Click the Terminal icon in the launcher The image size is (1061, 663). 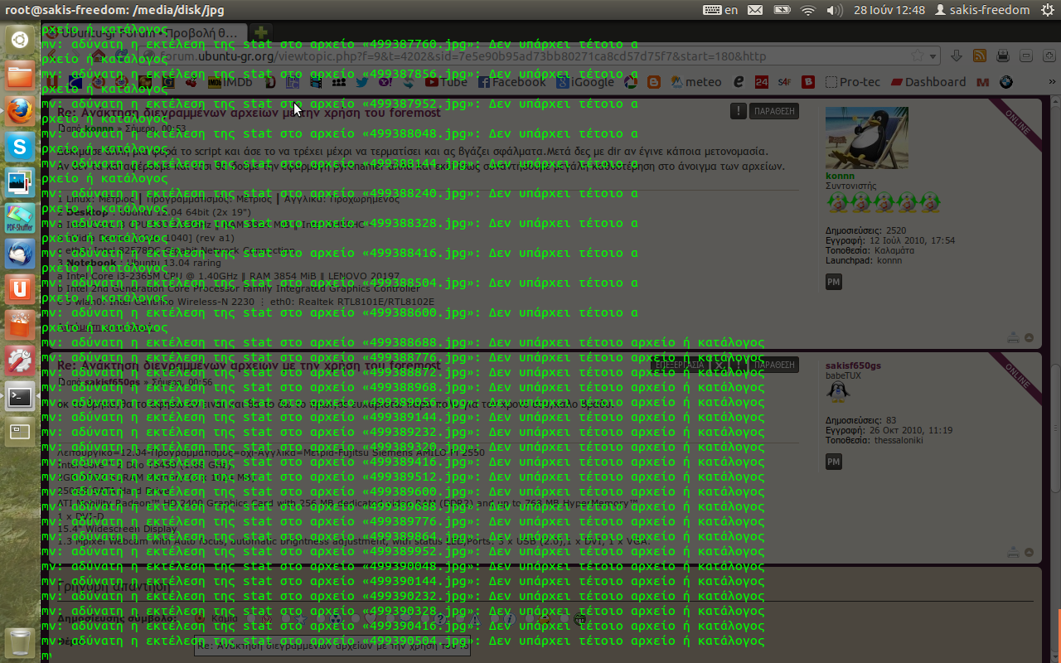tap(20, 397)
